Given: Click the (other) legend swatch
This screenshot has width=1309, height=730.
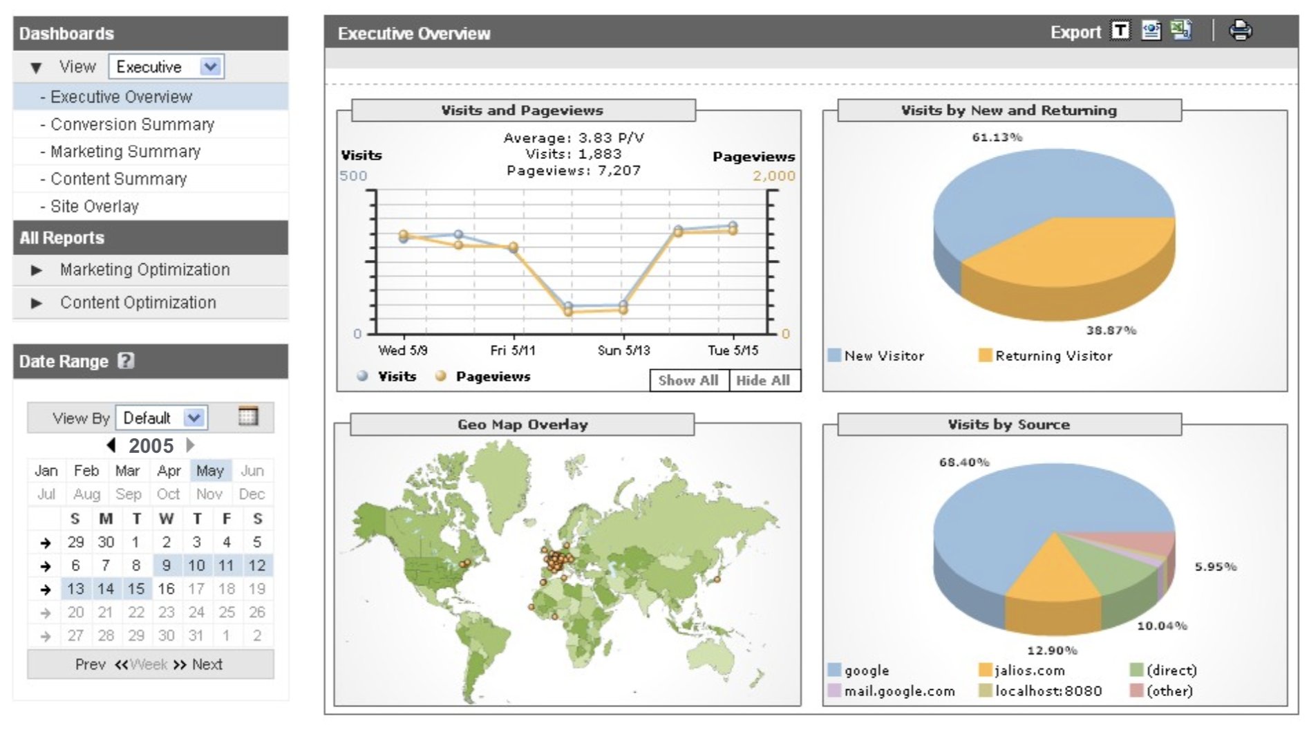Looking at the screenshot, I should [x=1136, y=691].
